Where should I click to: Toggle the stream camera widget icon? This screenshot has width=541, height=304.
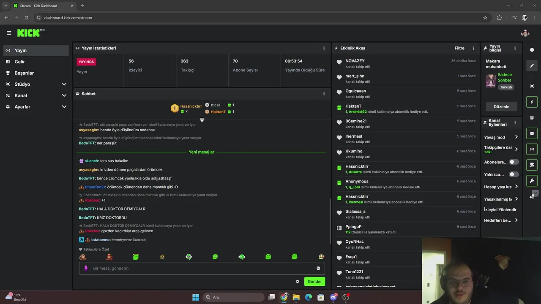tap(532, 165)
